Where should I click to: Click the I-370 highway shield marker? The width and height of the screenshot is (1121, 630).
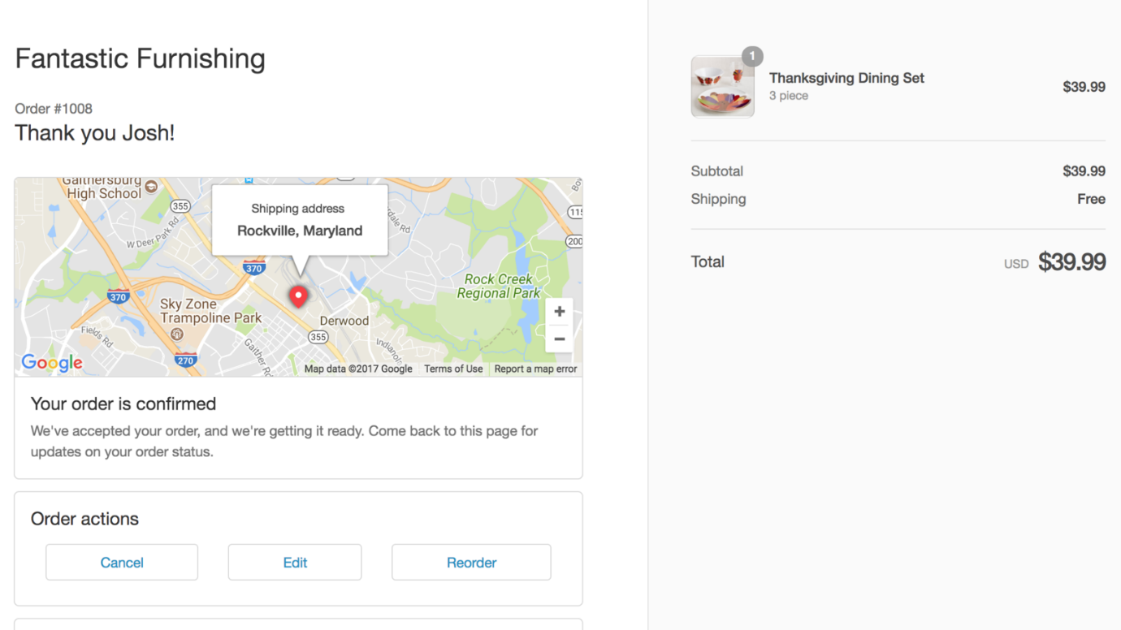tap(254, 268)
